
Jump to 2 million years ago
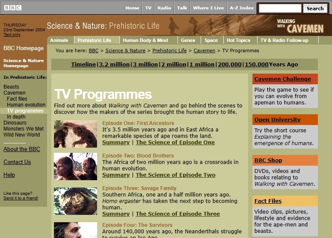point(174,65)
